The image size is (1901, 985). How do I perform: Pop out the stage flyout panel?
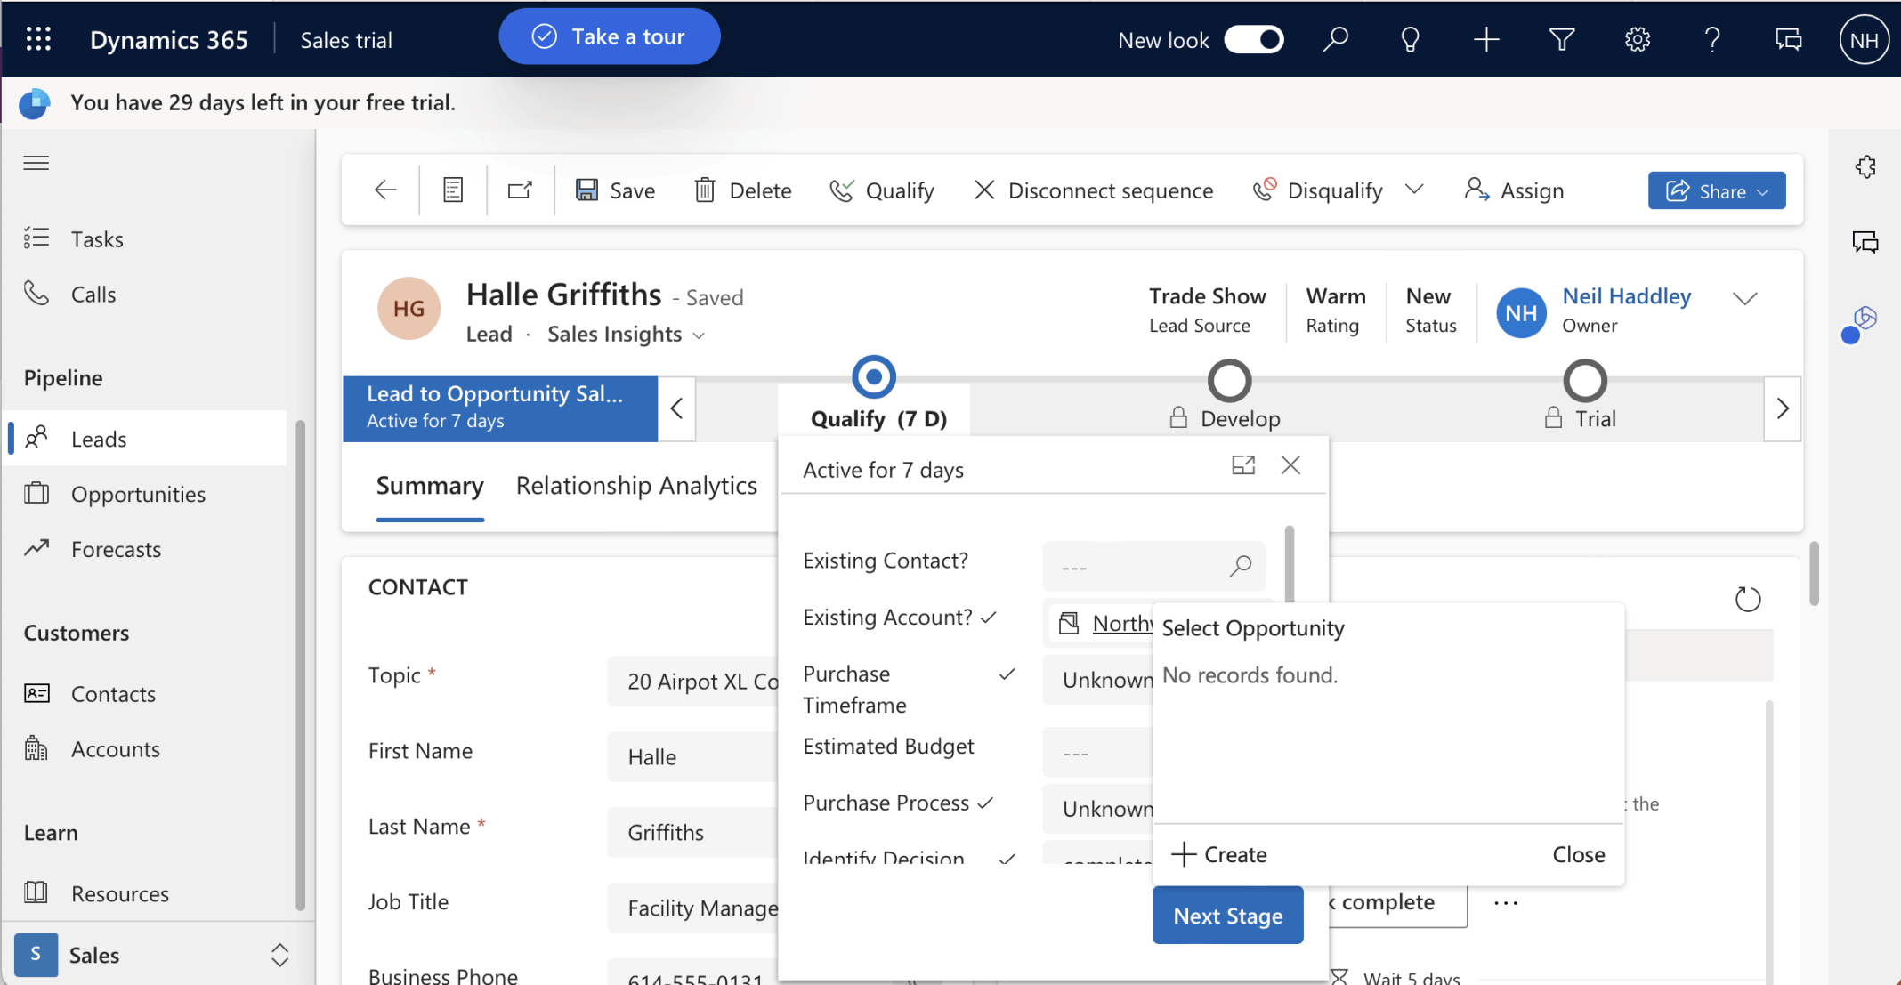click(1243, 465)
